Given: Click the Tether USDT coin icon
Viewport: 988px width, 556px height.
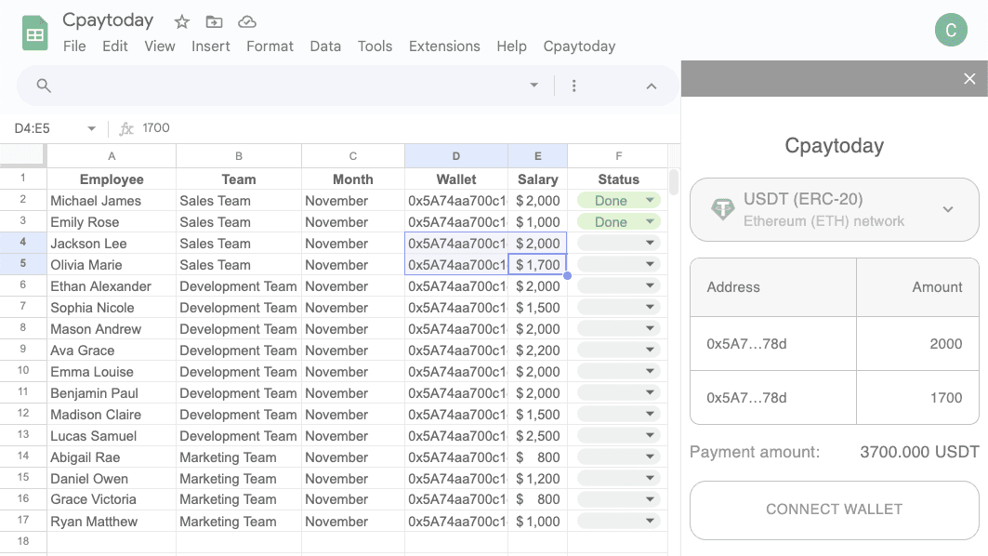Looking at the screenshot, I should tap(722, 209).
